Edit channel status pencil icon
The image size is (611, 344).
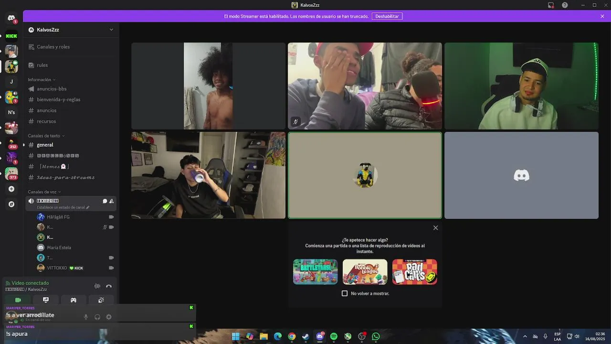tap(87, 207)
